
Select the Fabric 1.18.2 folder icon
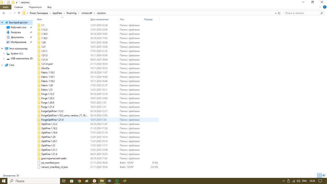[39, 73]
